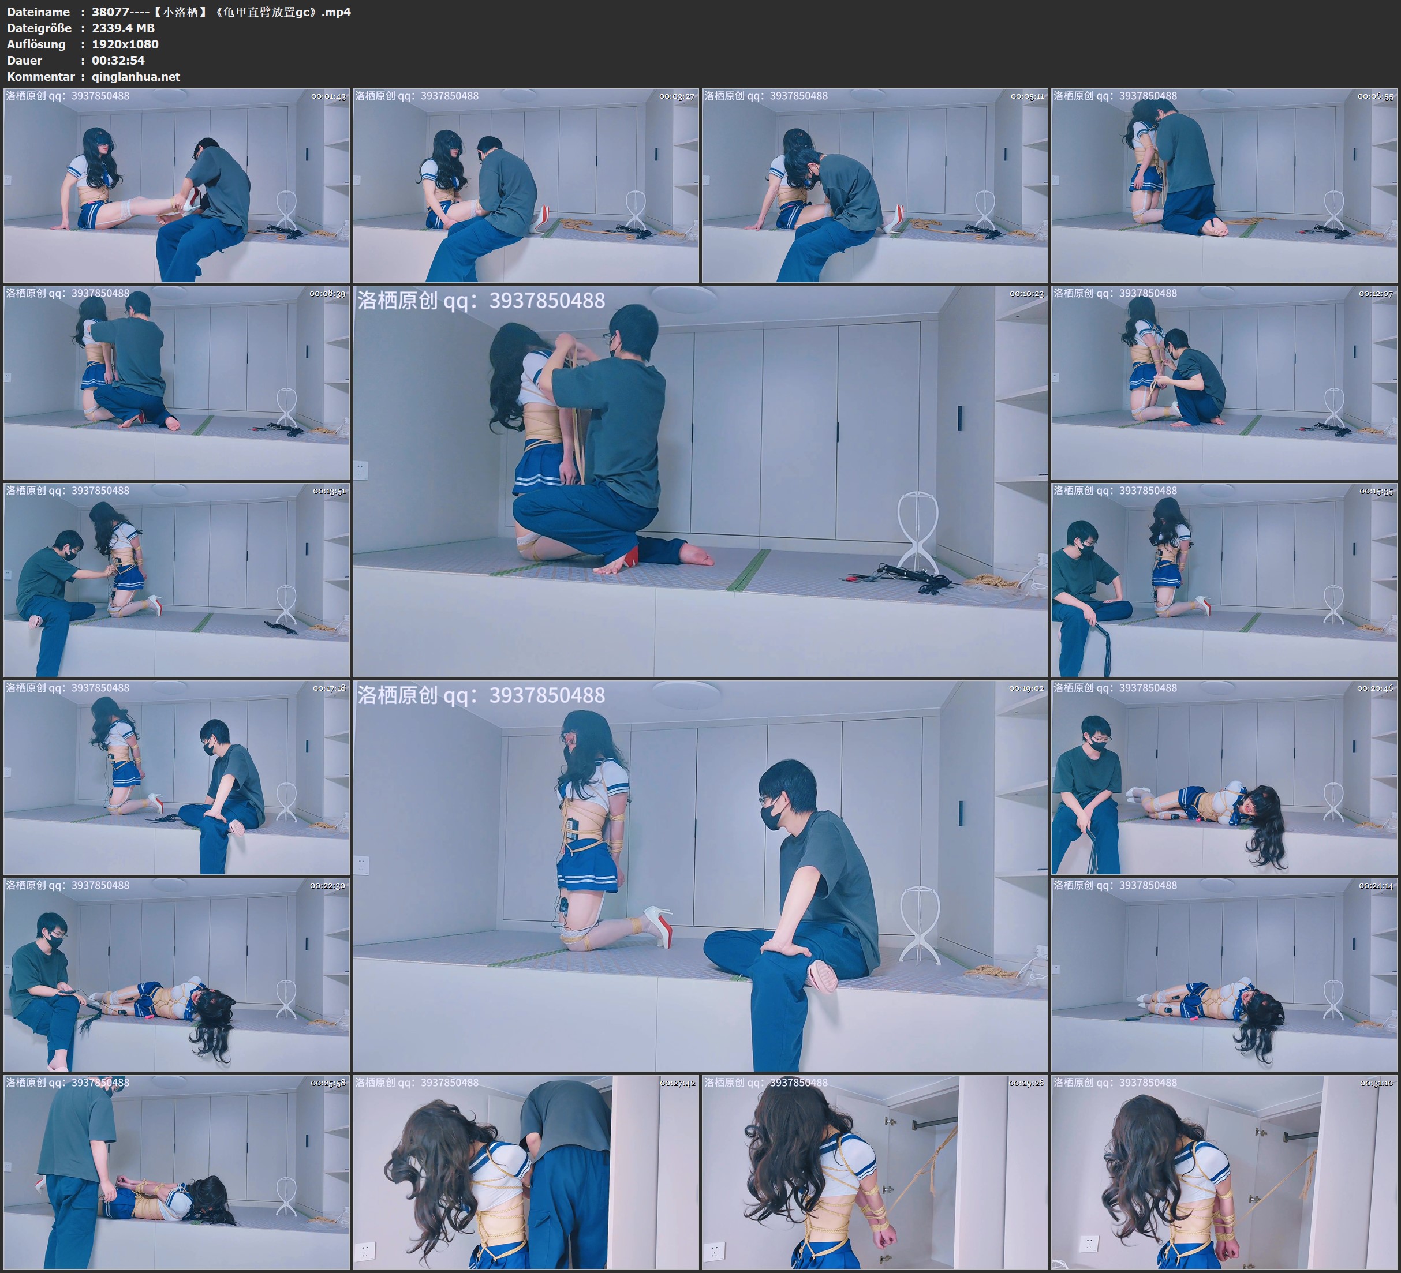Open the thumbnail marked 00:08:39
Viewport: 1401px width, 1273px height.
[177, 382]
